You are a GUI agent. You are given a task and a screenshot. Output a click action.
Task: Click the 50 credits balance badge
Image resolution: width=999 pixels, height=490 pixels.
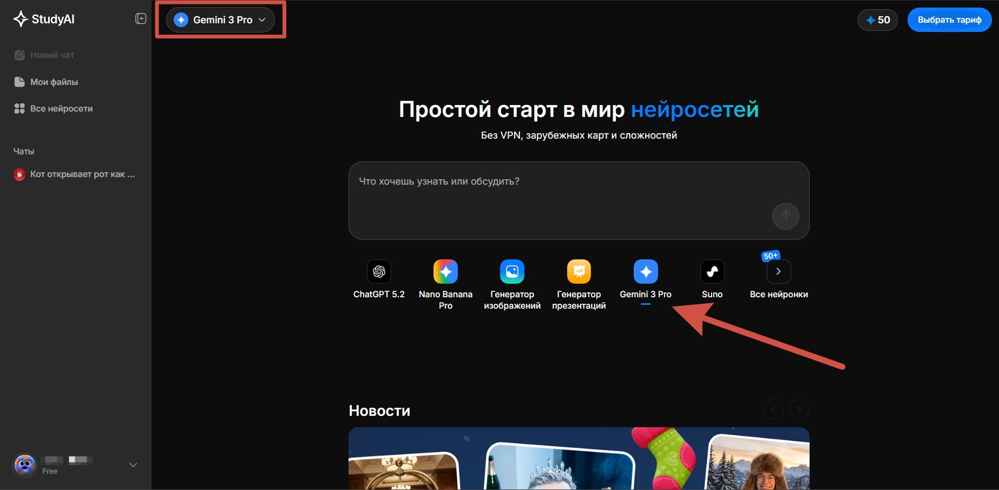pos(878,20)
